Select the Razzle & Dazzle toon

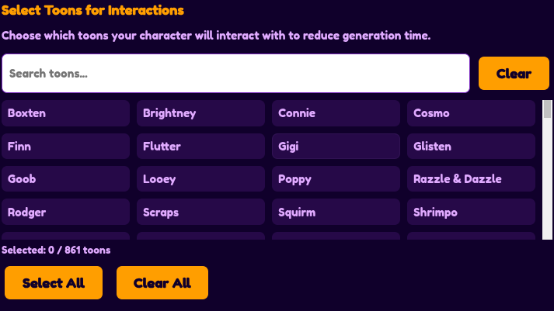coord(471,179)
